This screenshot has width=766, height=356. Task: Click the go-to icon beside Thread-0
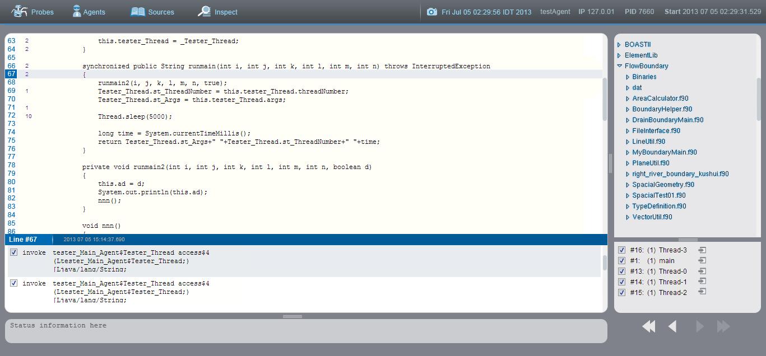point(702,271)
